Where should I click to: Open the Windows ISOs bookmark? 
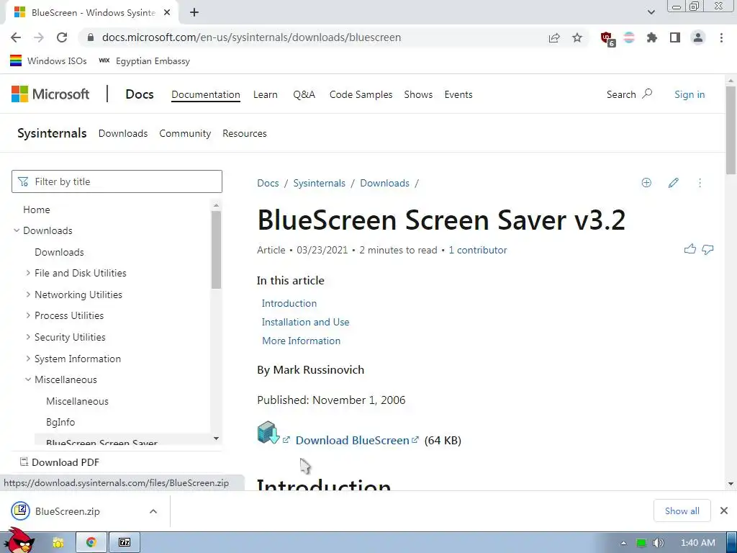[x=48, y=60]
